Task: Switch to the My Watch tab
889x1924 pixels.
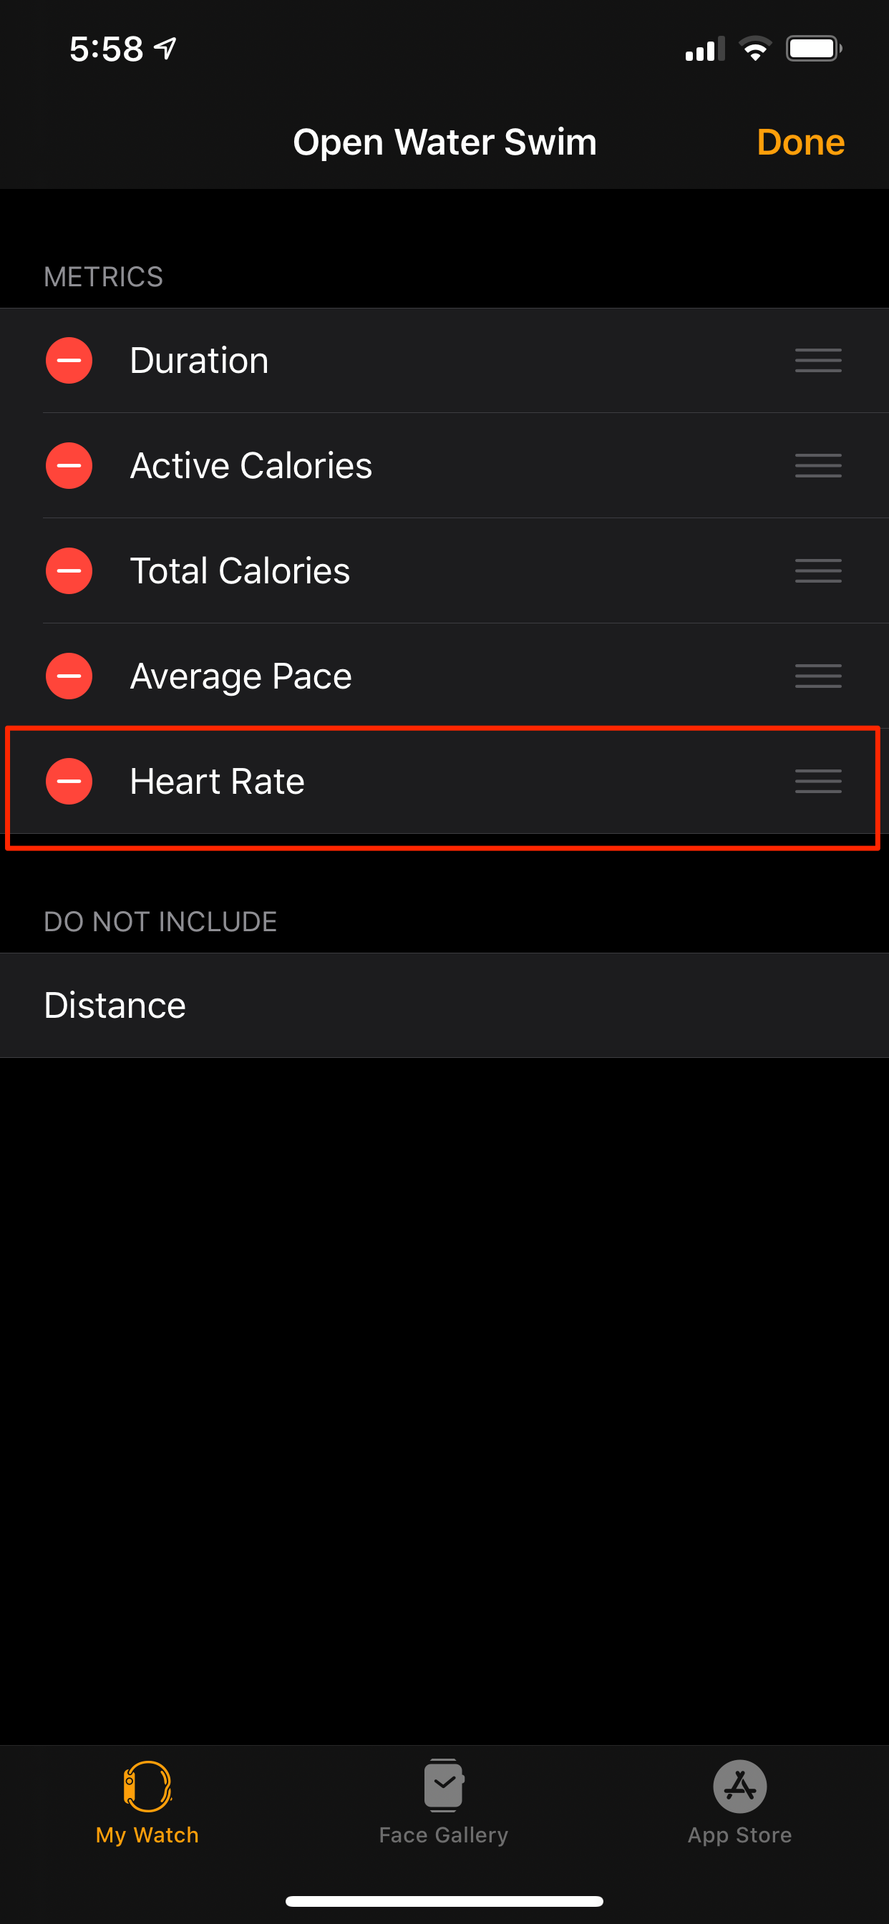Action: (x=147, y=1800)
